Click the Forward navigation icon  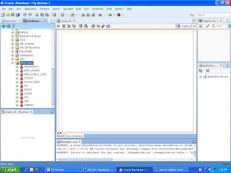click(62, 15)
